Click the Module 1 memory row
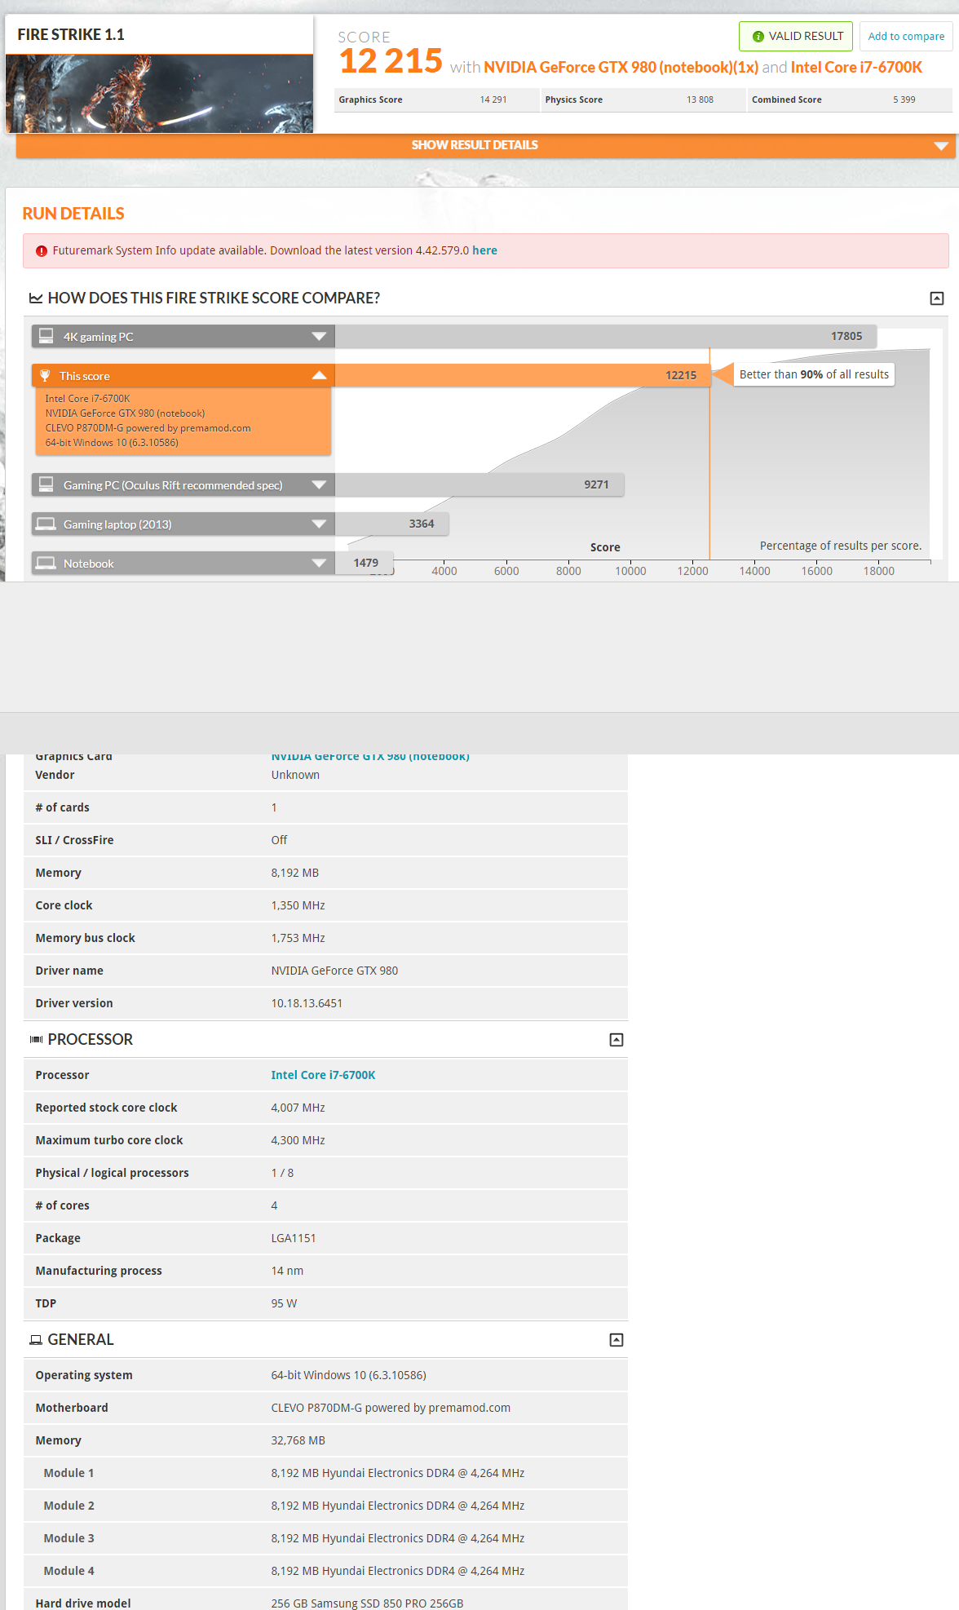This screenshot has width=959, height=1610. tap(325, 1473)
